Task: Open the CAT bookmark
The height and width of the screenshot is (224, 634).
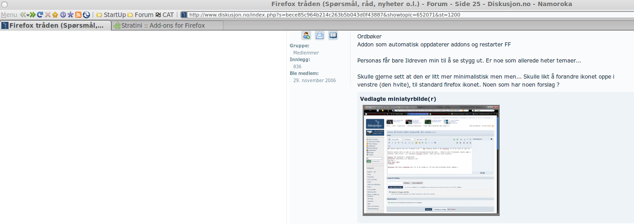Action: click(x=164, y=15)
